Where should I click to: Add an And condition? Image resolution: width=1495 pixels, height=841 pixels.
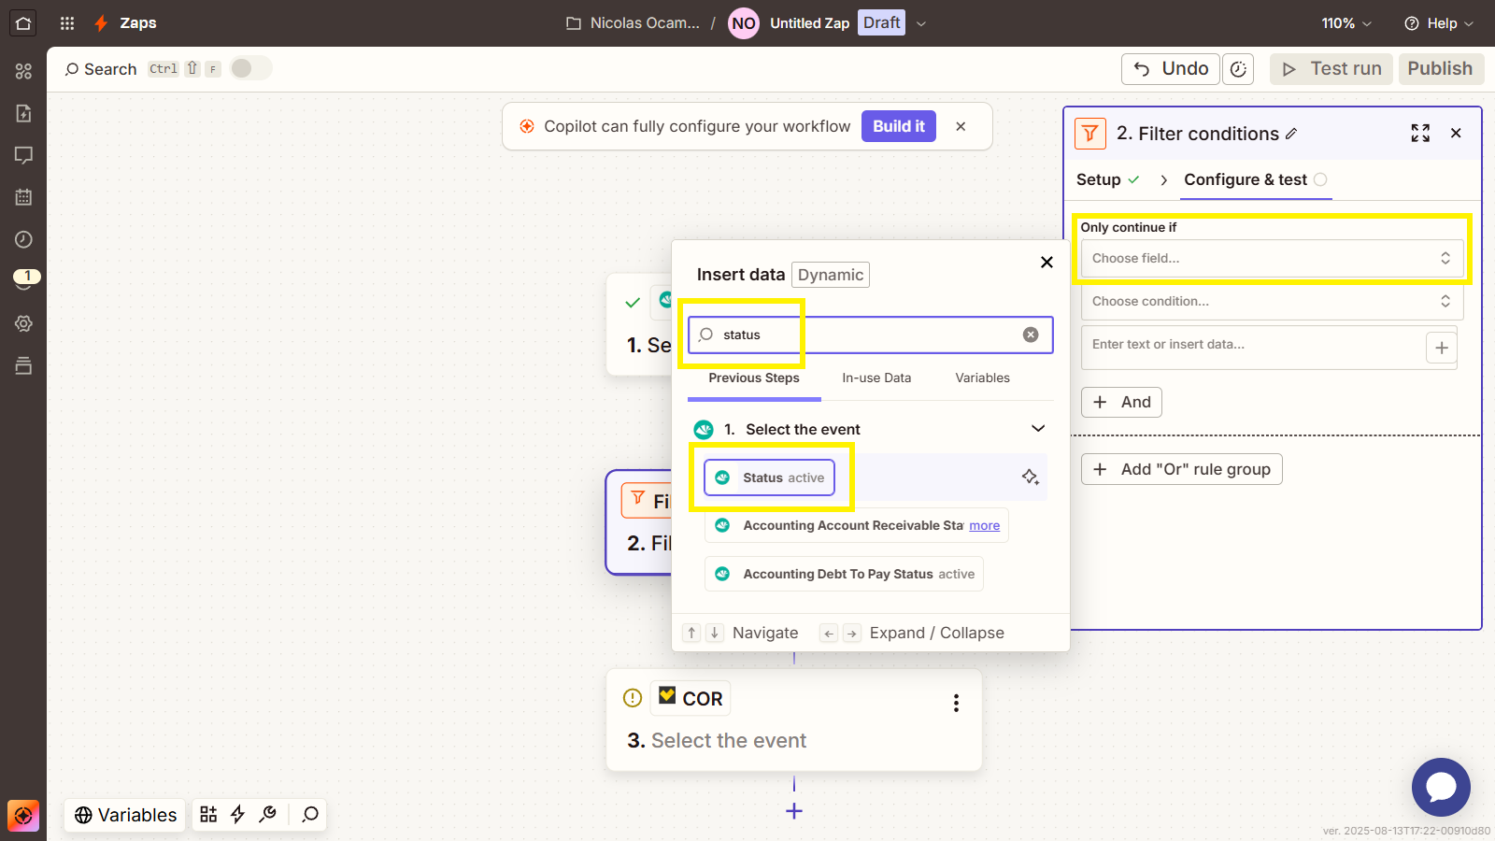click(x=1121, y=402)
